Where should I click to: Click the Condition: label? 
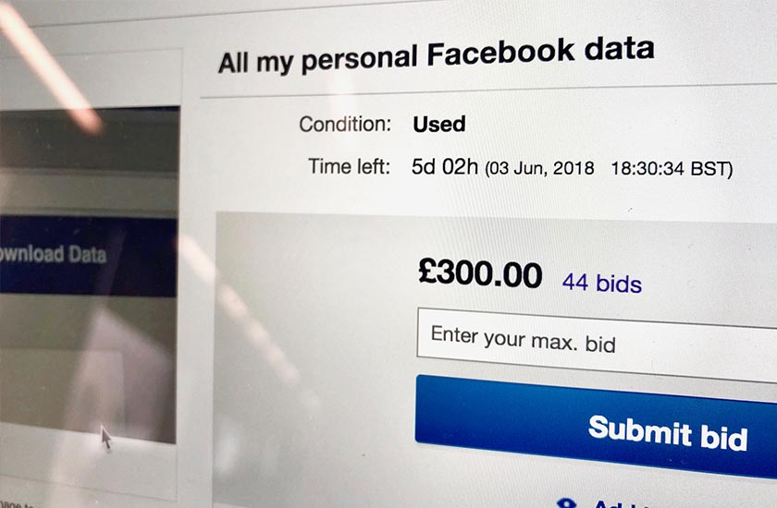344,124
